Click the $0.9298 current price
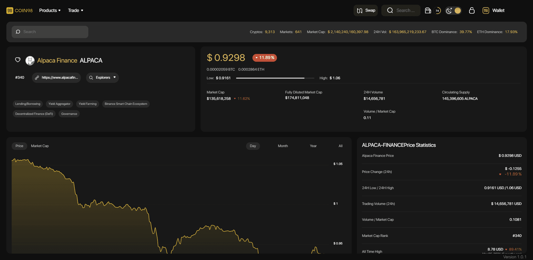Screen dimensions: 533x260 pyautogui.click(x=226, y=58)
